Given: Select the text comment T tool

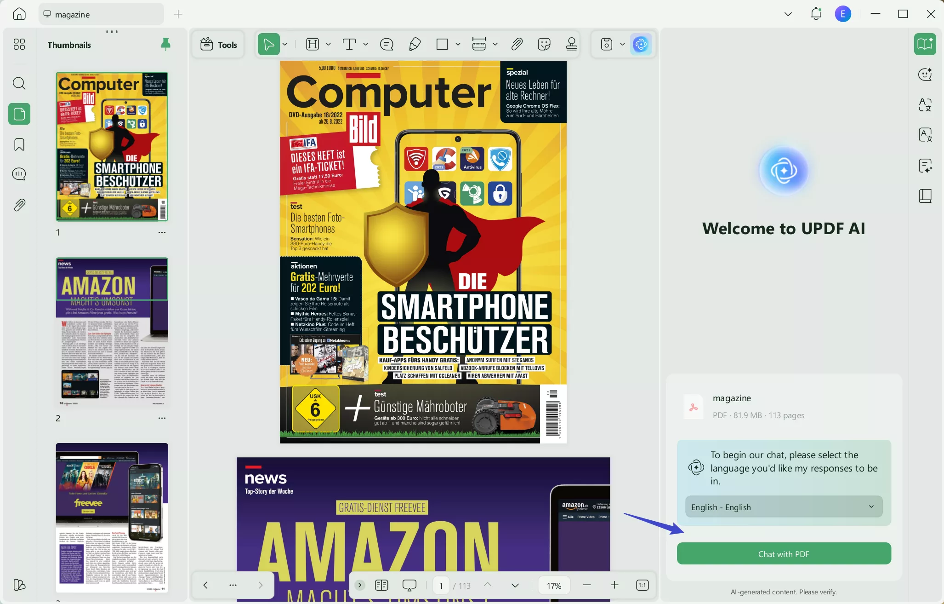Looking at the screenshot, I should click(349, 44).
